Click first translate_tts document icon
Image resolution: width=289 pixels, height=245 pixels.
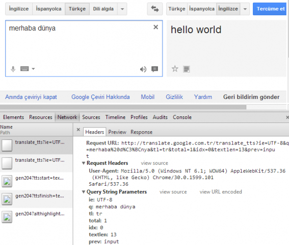tap(7, 145)
